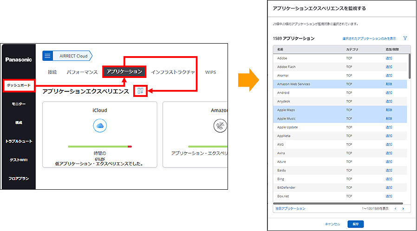
Task: Click the 1589 アプリケーション count text
Action: click(x=293, y=38)
